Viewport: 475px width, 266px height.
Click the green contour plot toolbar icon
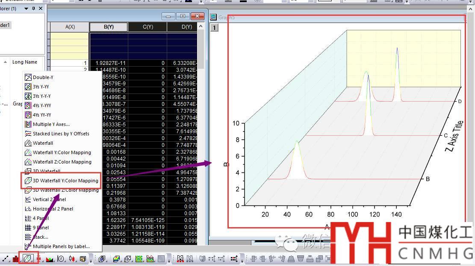tap(139, 259)
